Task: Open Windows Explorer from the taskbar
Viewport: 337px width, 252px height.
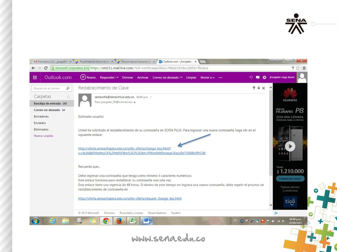Action: pos(65,221)
